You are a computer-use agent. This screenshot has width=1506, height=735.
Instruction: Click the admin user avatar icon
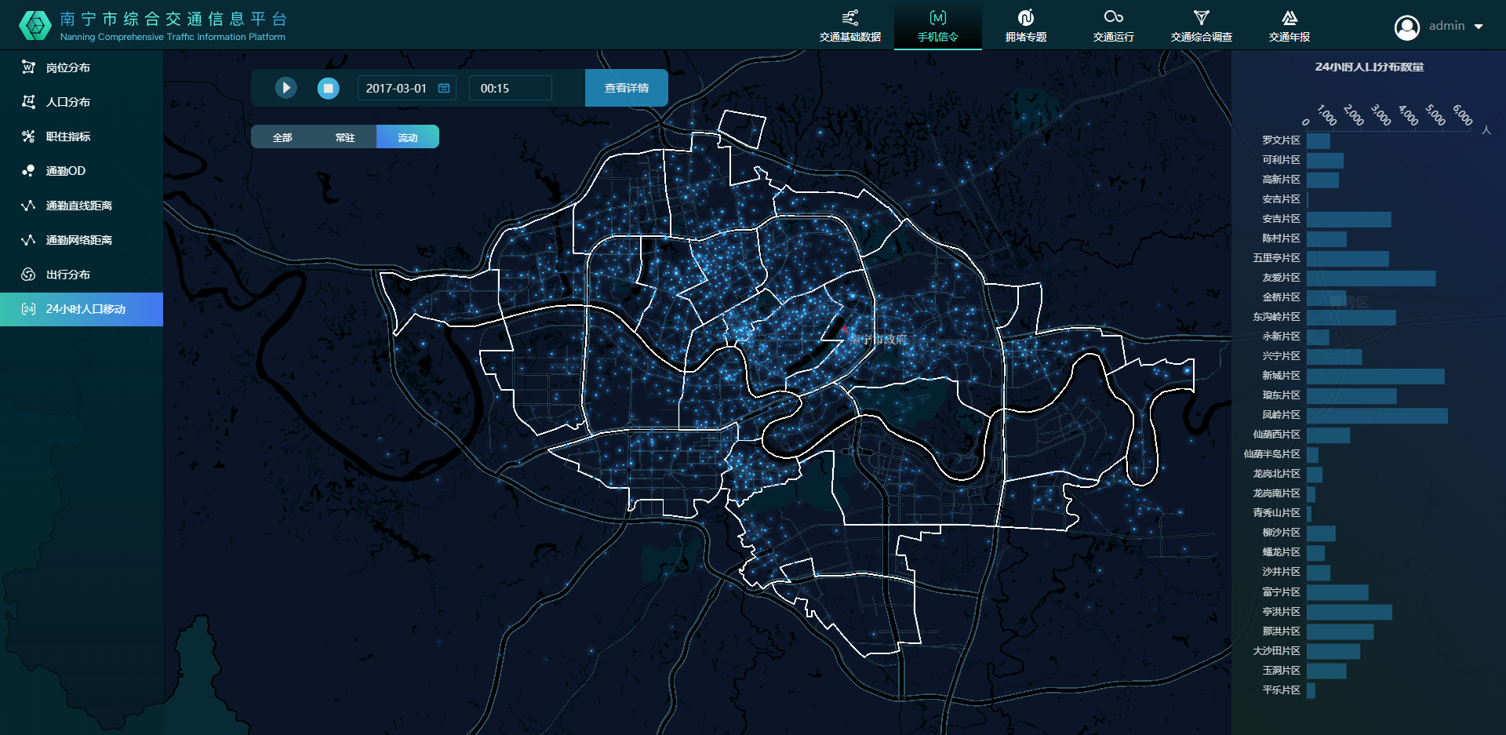[x=1407, y=27]
